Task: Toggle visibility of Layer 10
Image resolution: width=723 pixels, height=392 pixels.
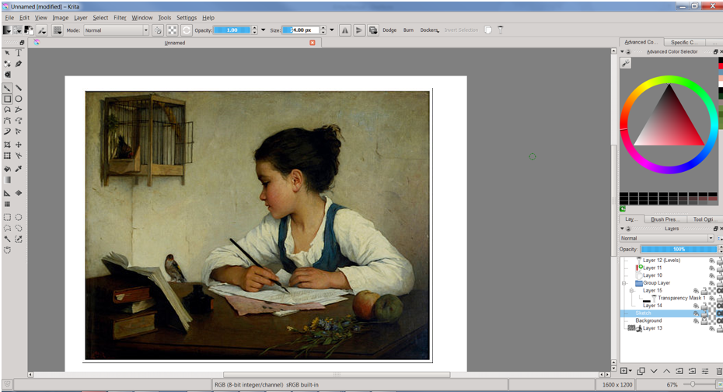Action: [711, 275]
